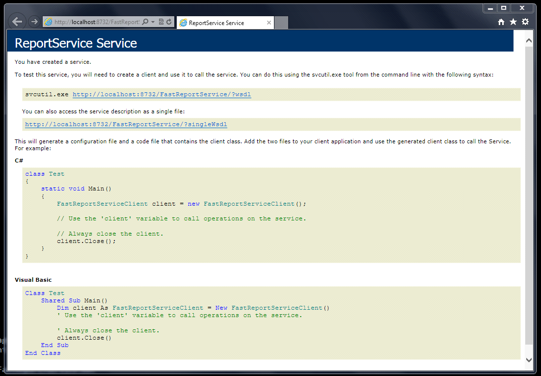Click '// Always close the client.' comment
The image size is (541, 376).
(110, 234)
